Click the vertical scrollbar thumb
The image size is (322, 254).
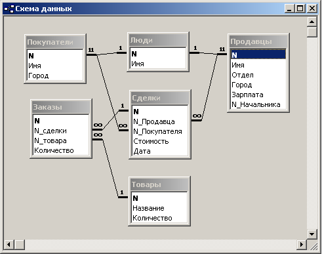point(312,32)
